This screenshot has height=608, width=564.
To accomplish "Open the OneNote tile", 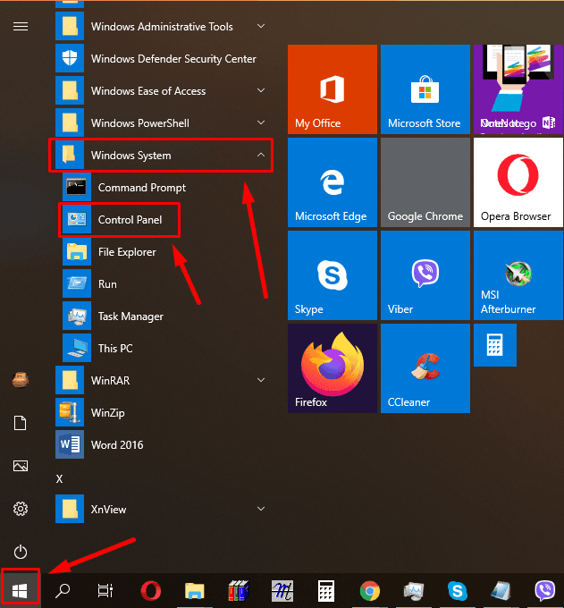I will point(518,89).
